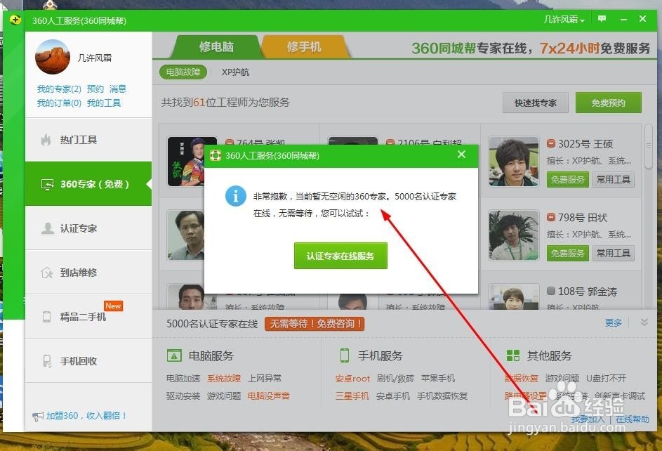Switch to the 修手机 tab
The image size is (662, 451).
[304, 46]
